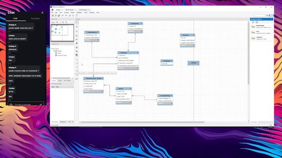Viewport: 282px width, 158px height.
Task: Click the first Modeling Additions toolbar icon
Action: (x=253, y=22)
